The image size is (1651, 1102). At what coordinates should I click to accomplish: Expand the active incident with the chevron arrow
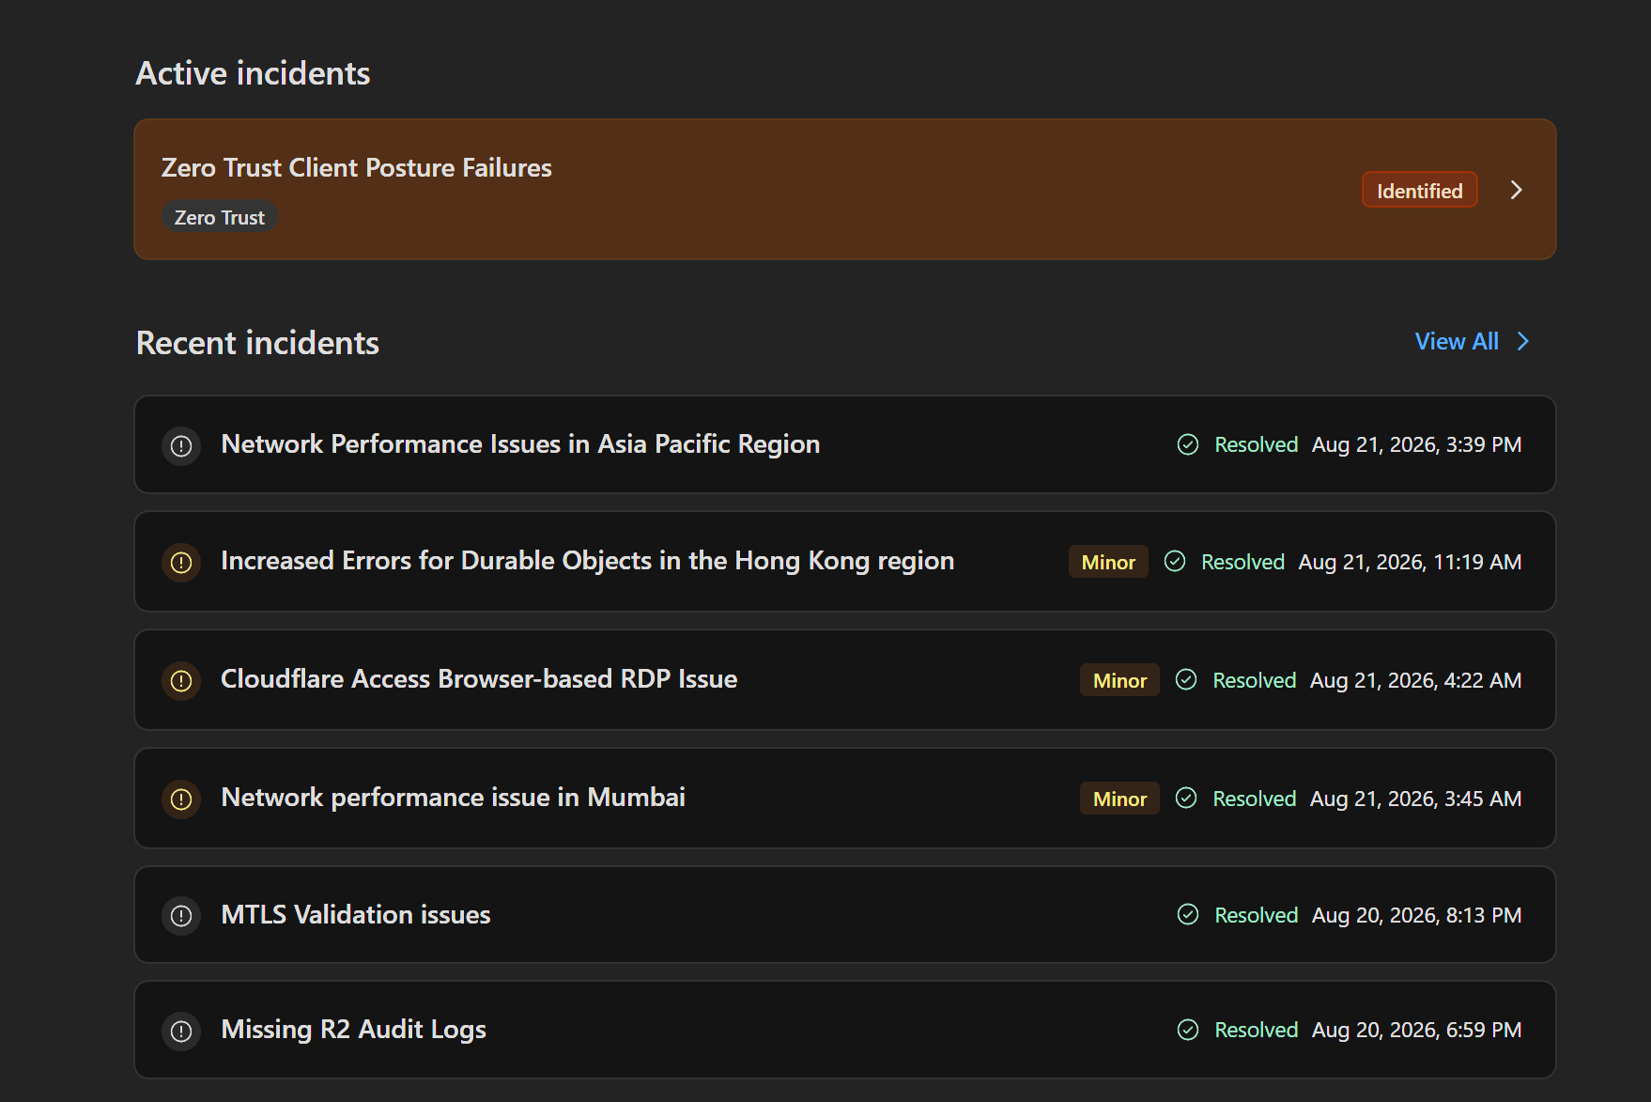pos(1516,190)
